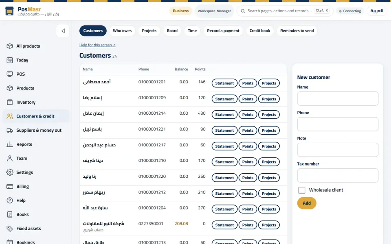The width and height of the screenshot is (391, 244).
Task: Click the Help question mark icon
Action: [x=10, y=200]
